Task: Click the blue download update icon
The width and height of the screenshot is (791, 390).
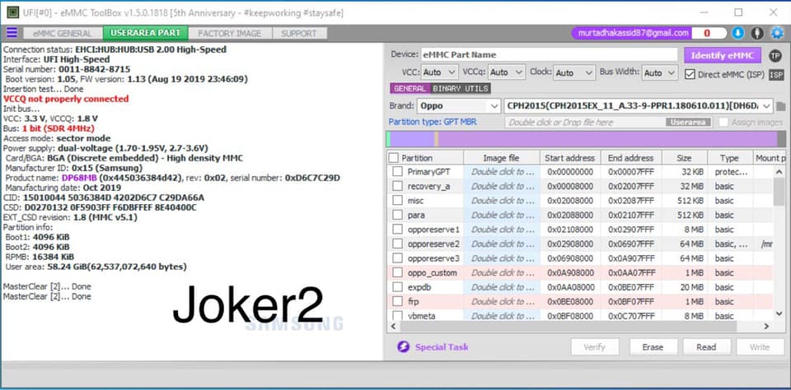Action: 737,33
